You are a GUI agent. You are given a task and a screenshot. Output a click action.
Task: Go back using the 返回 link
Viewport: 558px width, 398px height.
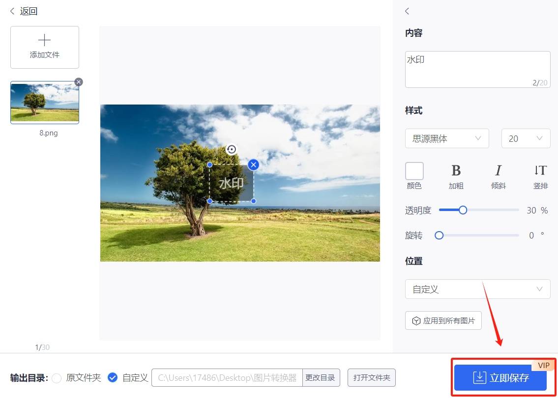(23, 11)
